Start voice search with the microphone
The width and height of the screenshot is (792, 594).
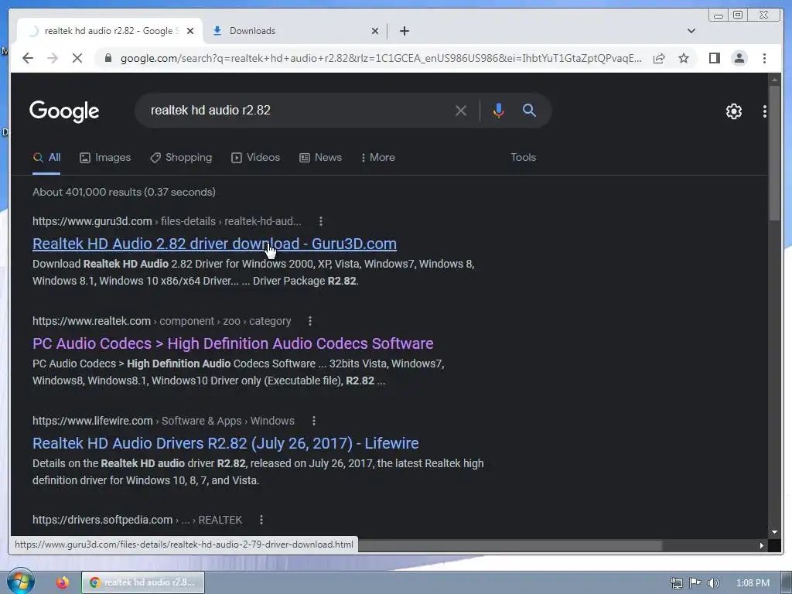(498, 110)
